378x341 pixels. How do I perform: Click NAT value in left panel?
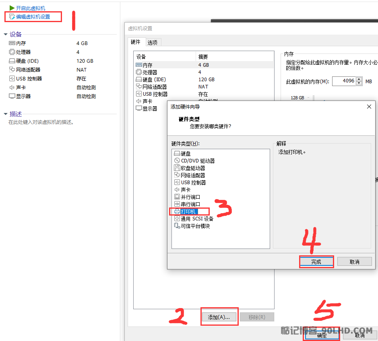coord(81,70)
